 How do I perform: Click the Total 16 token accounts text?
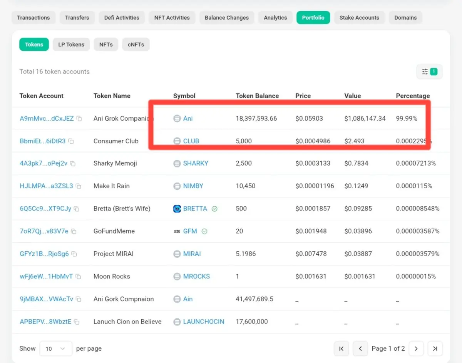[x=54, y=72]
